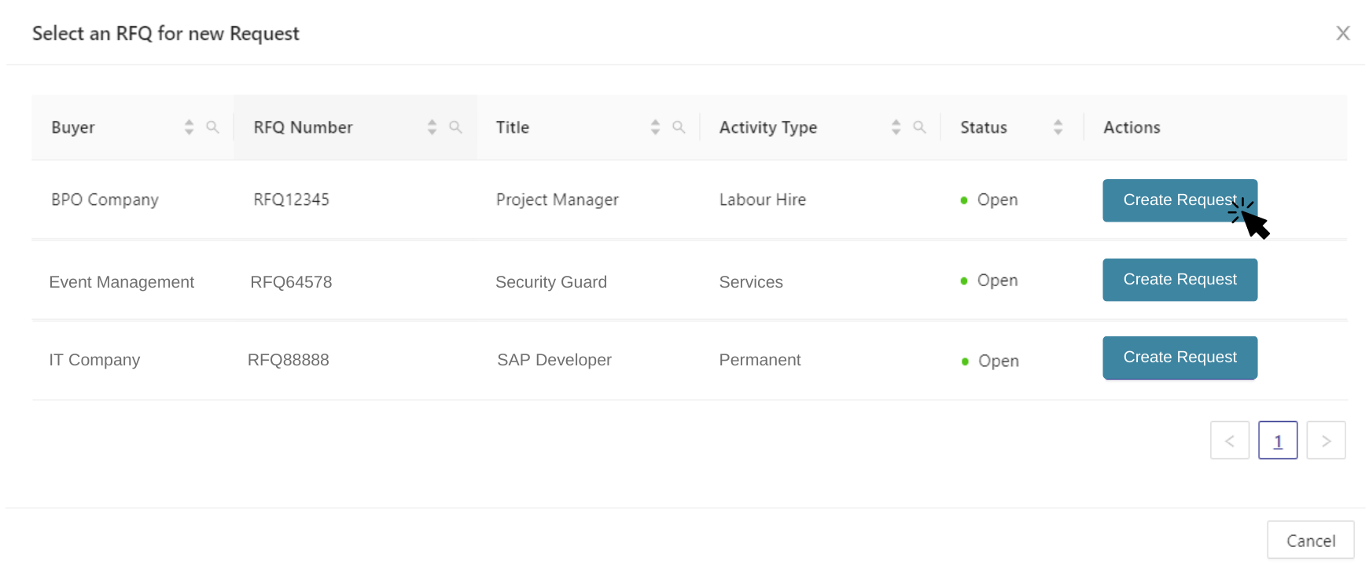This screenshot has height=576, width=1369.
Task: Click the search icon in Buyer column
Action: [x=212, y=127]
